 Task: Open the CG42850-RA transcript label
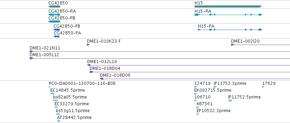(62, 11)
